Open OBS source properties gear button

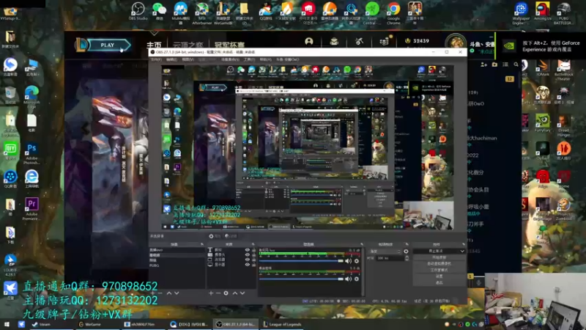(x=226, y=293)
